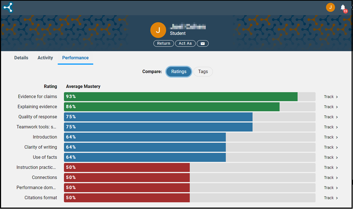This screenshot has height=209, width=353.
Task: Click the 75% Quality of response bar
Action: point(158,117)
